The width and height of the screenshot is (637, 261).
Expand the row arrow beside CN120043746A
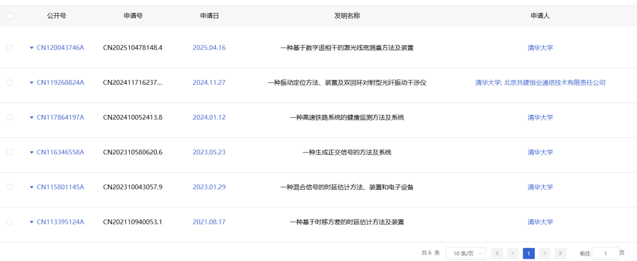coord(31,48)
